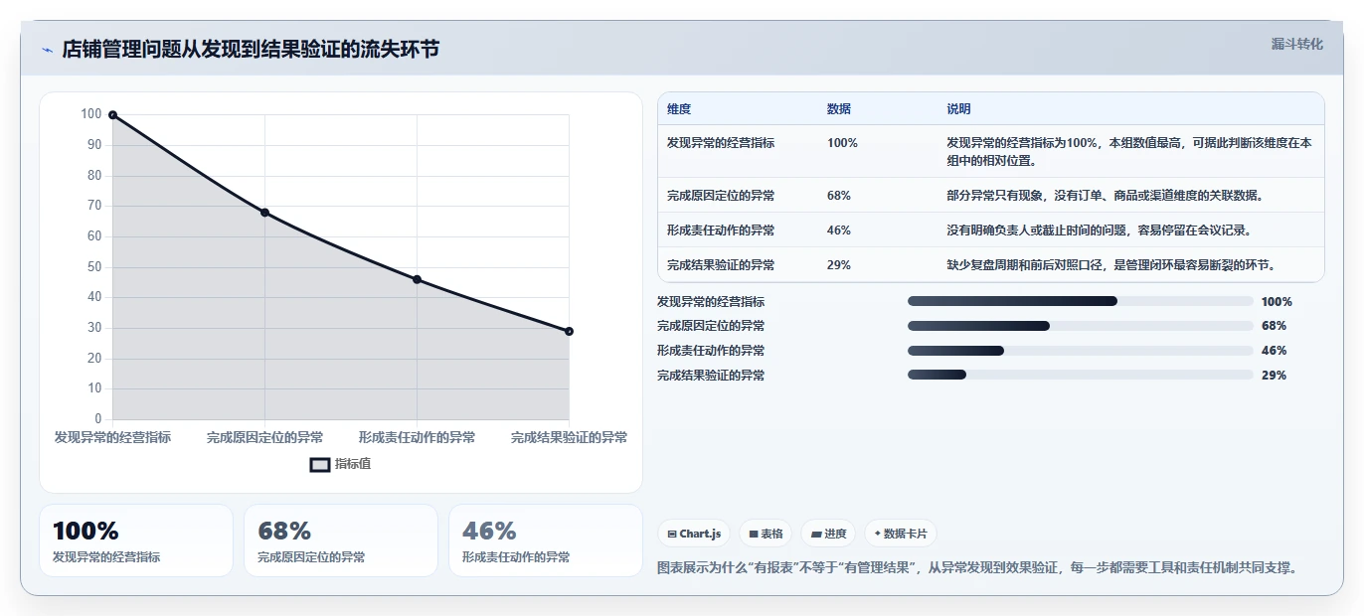The height and width of the screenshot is (616, 1364).
Task: Click table cell 完成原因定位的异常 in 维度 column
Action: [721, 196]
